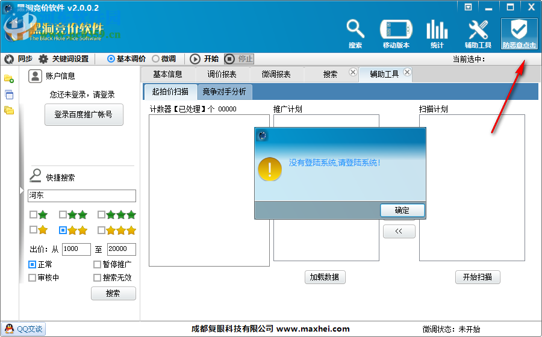542x337 pixels.
Task: Click the 加载数据 button
Action: pyautogui.click(x=325, y=277)
